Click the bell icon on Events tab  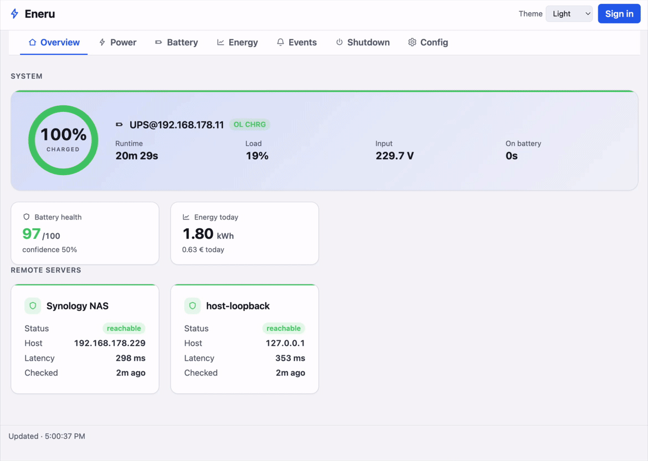tap(281, 42)
